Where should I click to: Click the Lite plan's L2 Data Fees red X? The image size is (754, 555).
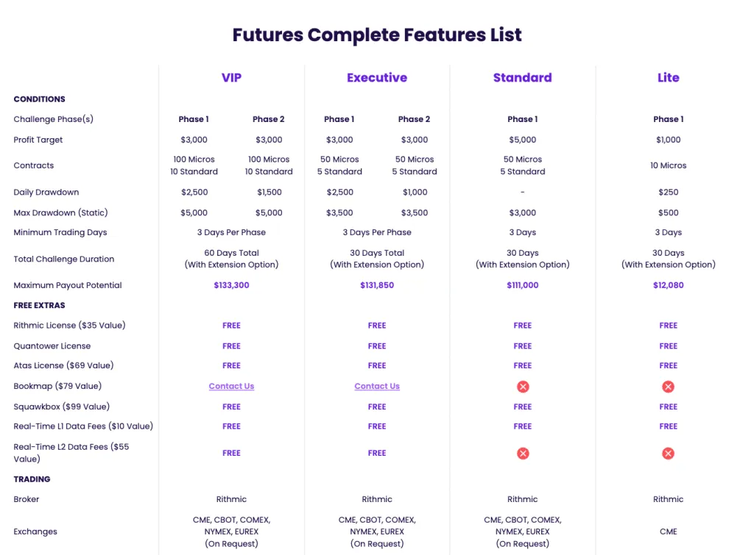[668, 454]
